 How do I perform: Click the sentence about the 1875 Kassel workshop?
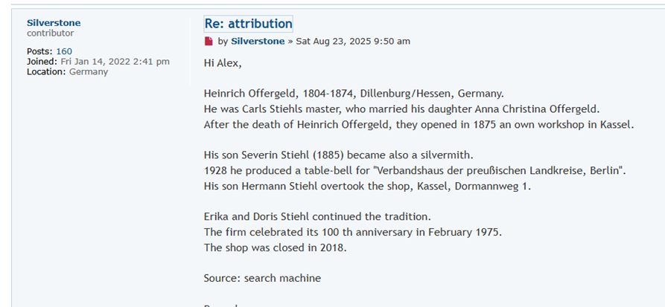[419, 125]
